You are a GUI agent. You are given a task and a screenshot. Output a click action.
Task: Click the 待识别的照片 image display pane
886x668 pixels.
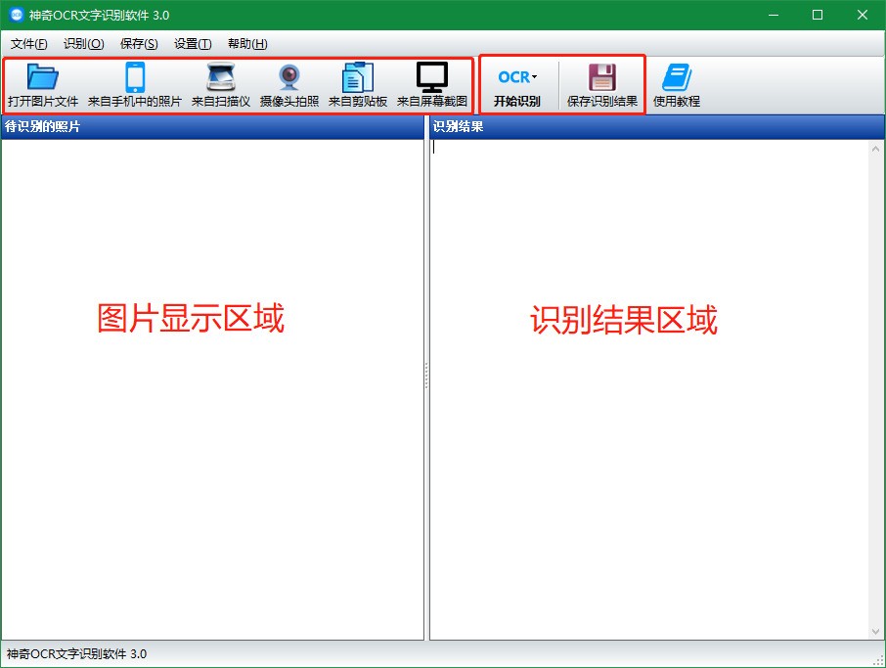[212, 440]
